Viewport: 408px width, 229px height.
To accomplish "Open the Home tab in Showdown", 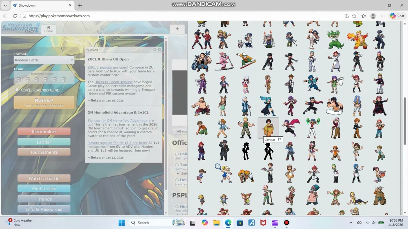I will point(48,29).
